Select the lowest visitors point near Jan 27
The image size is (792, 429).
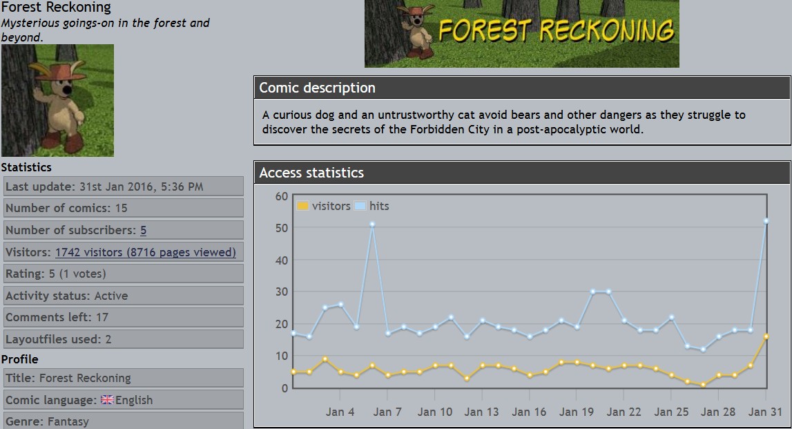point(703,385)
